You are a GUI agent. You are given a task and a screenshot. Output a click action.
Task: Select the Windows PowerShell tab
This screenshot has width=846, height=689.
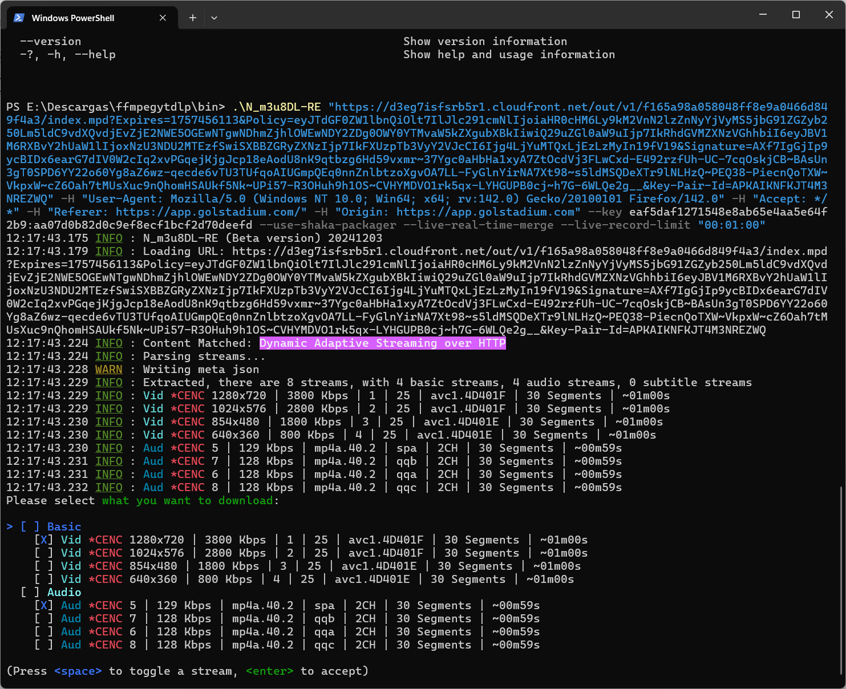73,18
